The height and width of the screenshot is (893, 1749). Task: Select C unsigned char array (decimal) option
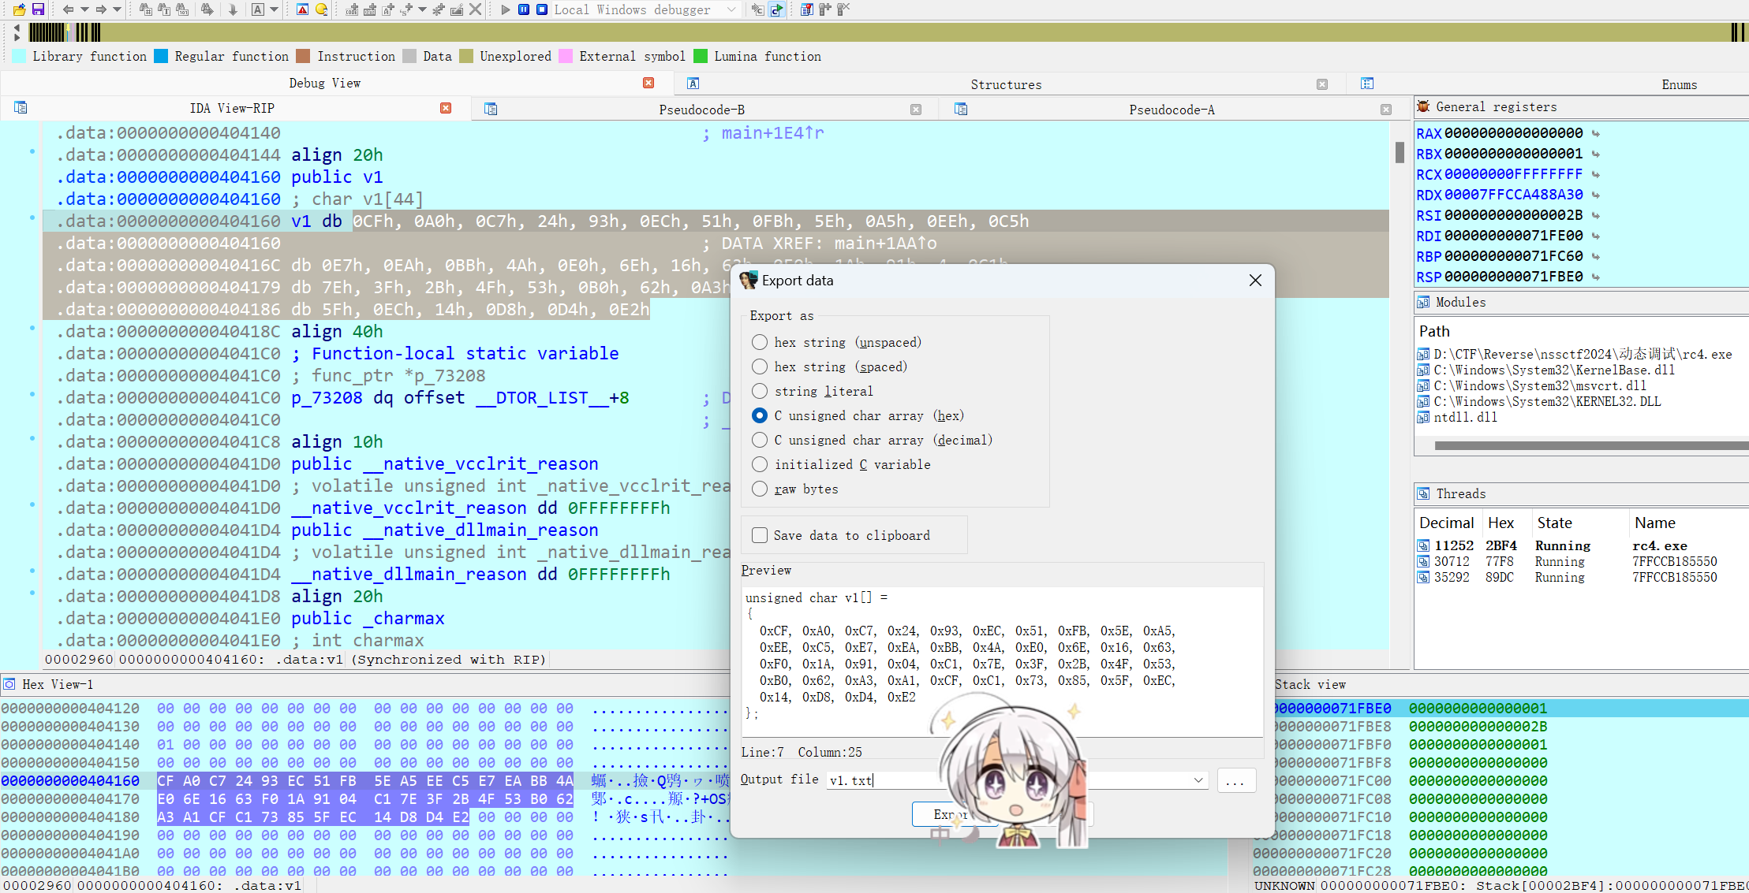pyautogui.click(x=760, y=440)
